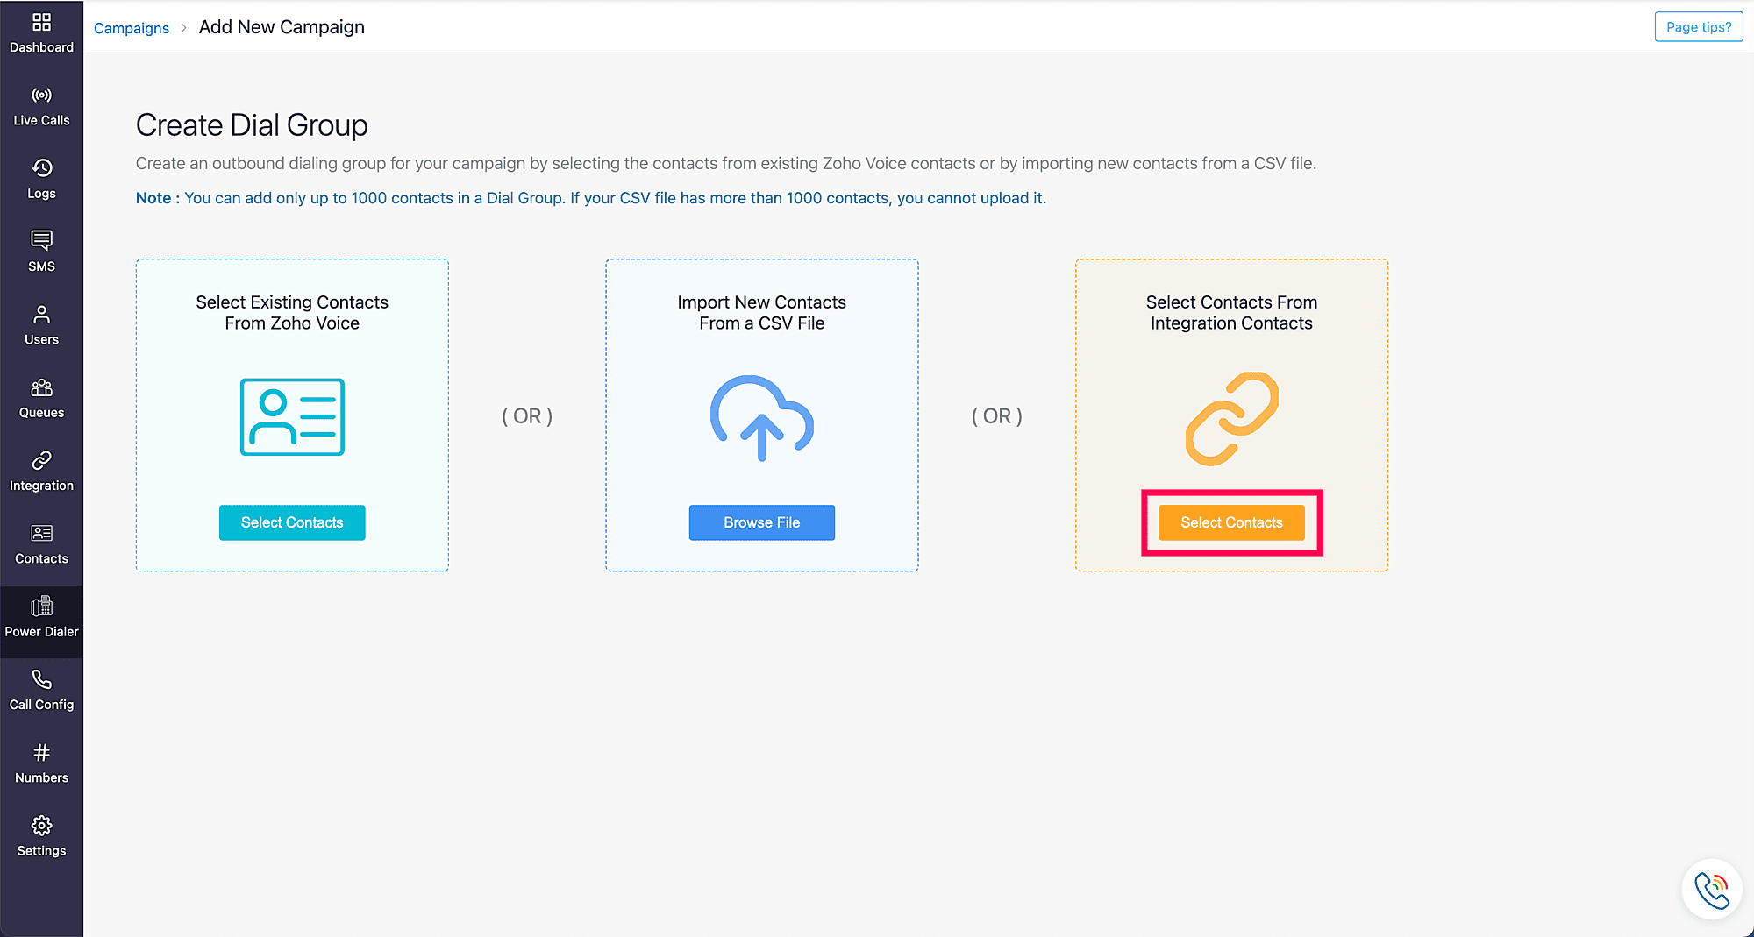The image size is (1754, 937).
Task: Click Select Contacts for Zoho Voice contacts
Action: pos(292,522)
